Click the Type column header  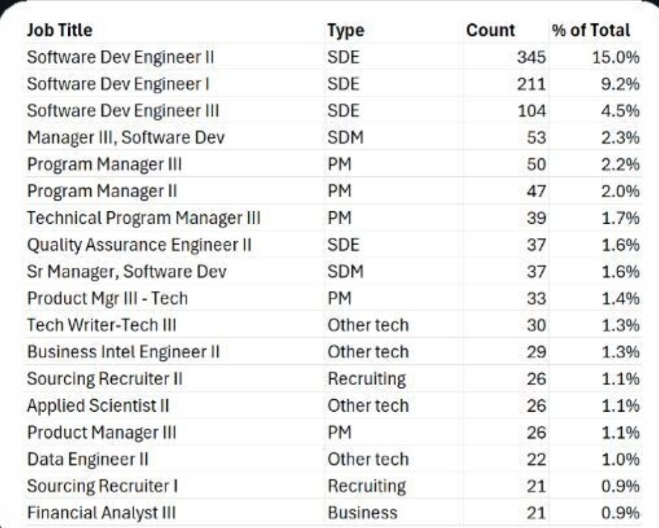[346, 31]
